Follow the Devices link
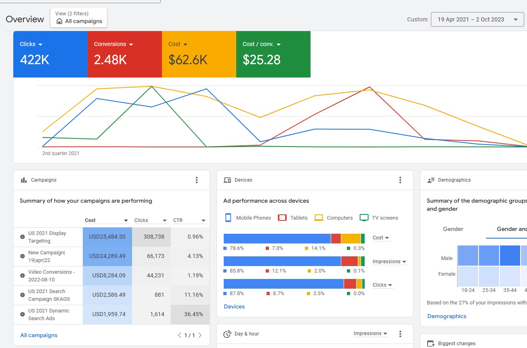This screenshot has width=527, height=348. [x=234, y=306]
